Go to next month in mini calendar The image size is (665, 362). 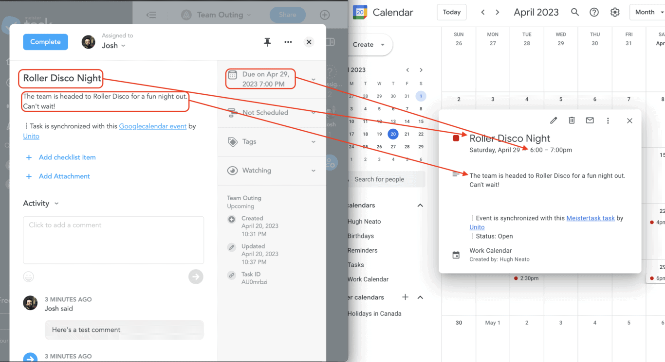tap(421, 70)
